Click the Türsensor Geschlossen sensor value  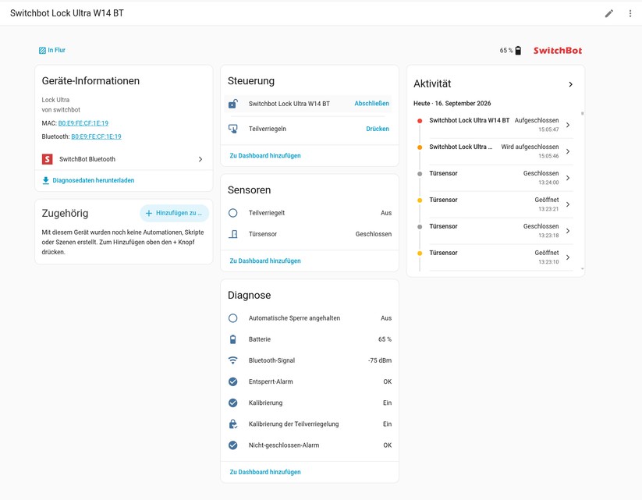(x=374, y=234)
